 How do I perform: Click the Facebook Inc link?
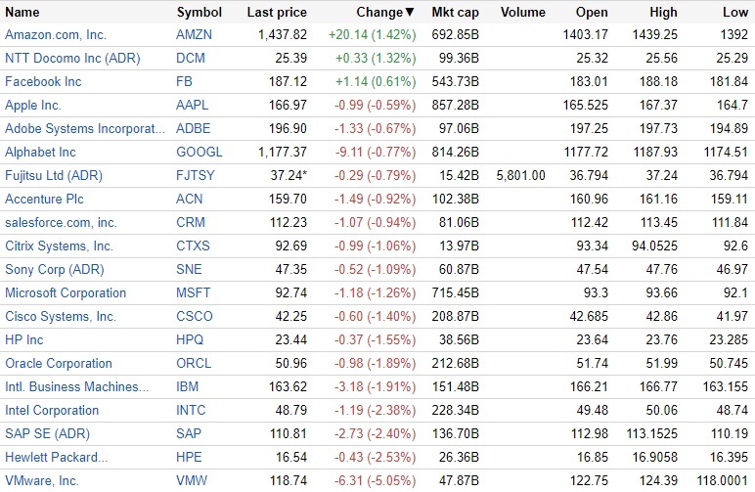(43, 81)
